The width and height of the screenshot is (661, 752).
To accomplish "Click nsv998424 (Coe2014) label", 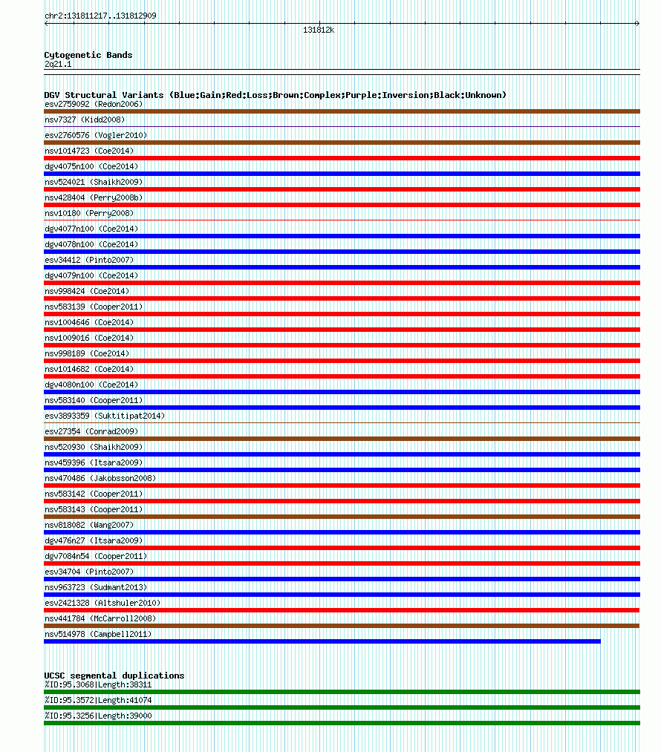I will [x=87, y=291].
